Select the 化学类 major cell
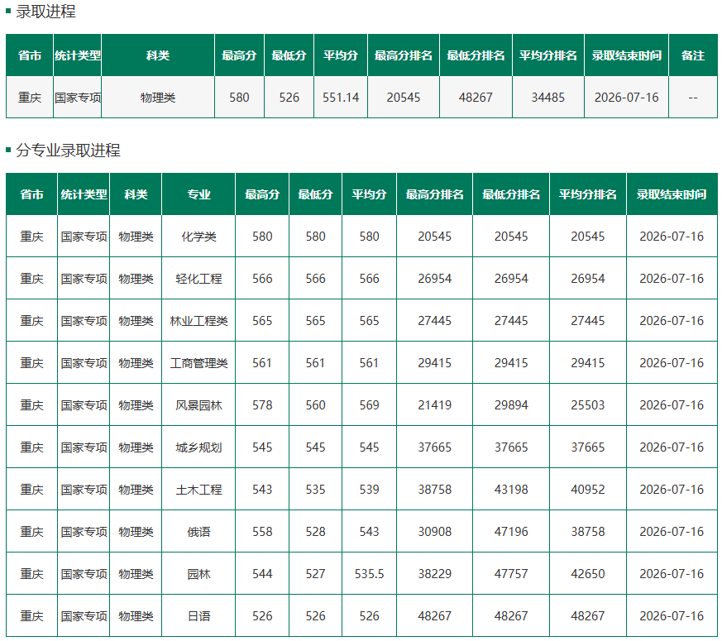The image size is (722, 641). pyautogui.click(x=198, y=237)
